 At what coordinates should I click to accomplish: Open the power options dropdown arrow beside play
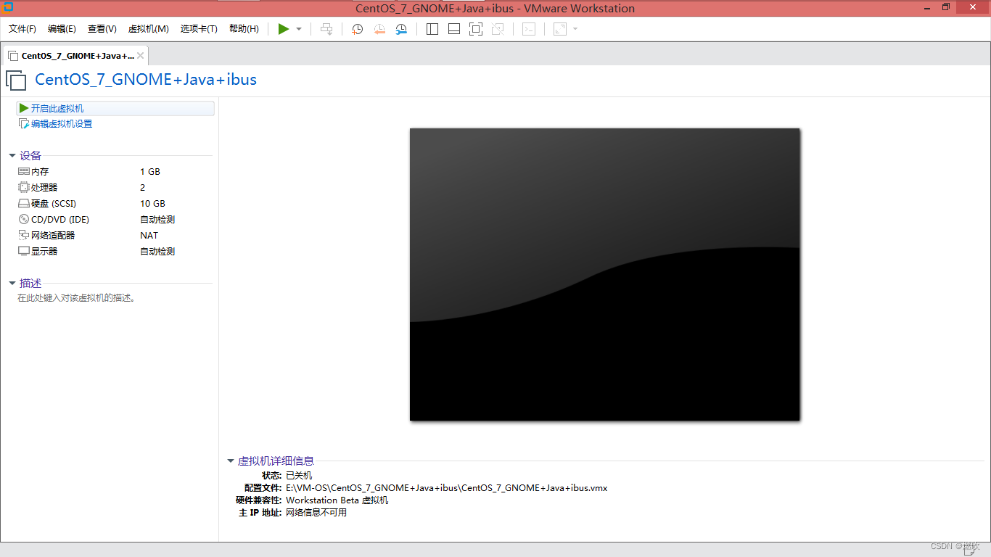299,29
